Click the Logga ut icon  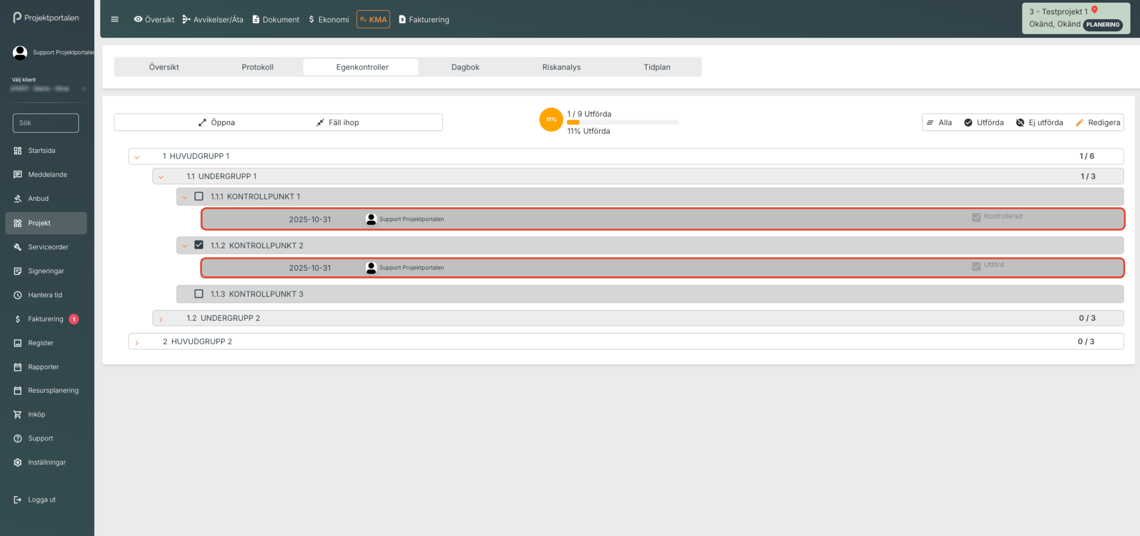(x=18, y=500)
